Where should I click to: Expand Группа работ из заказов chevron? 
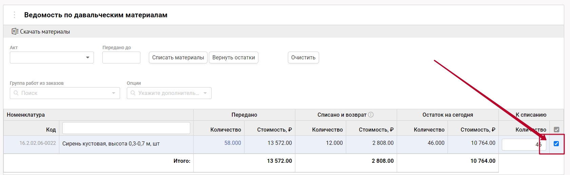[x=114, y=93]
